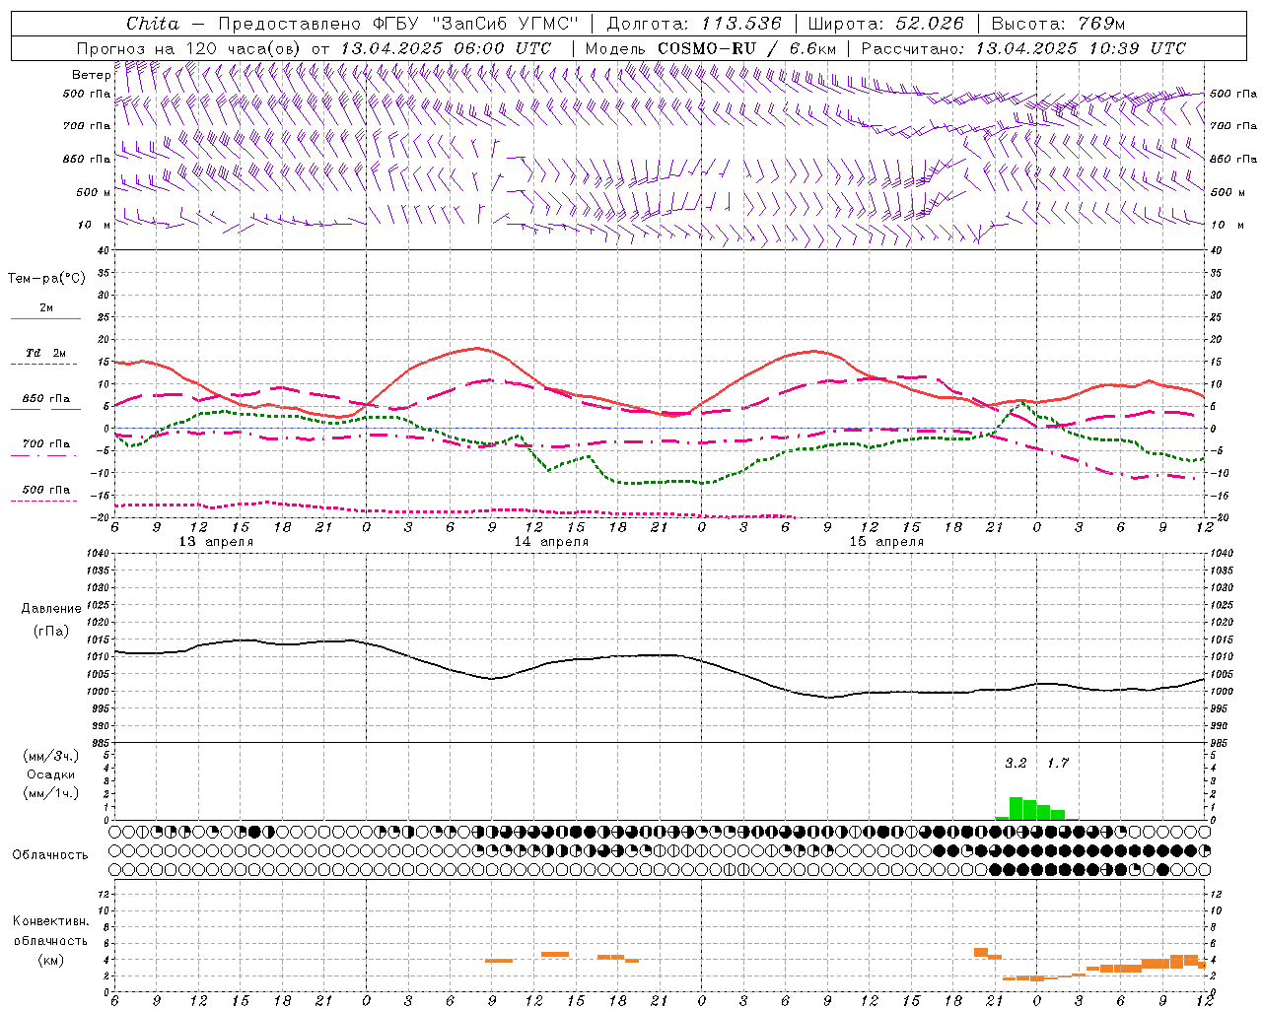Click the '10 м' wind level label on left

point(95,225)
